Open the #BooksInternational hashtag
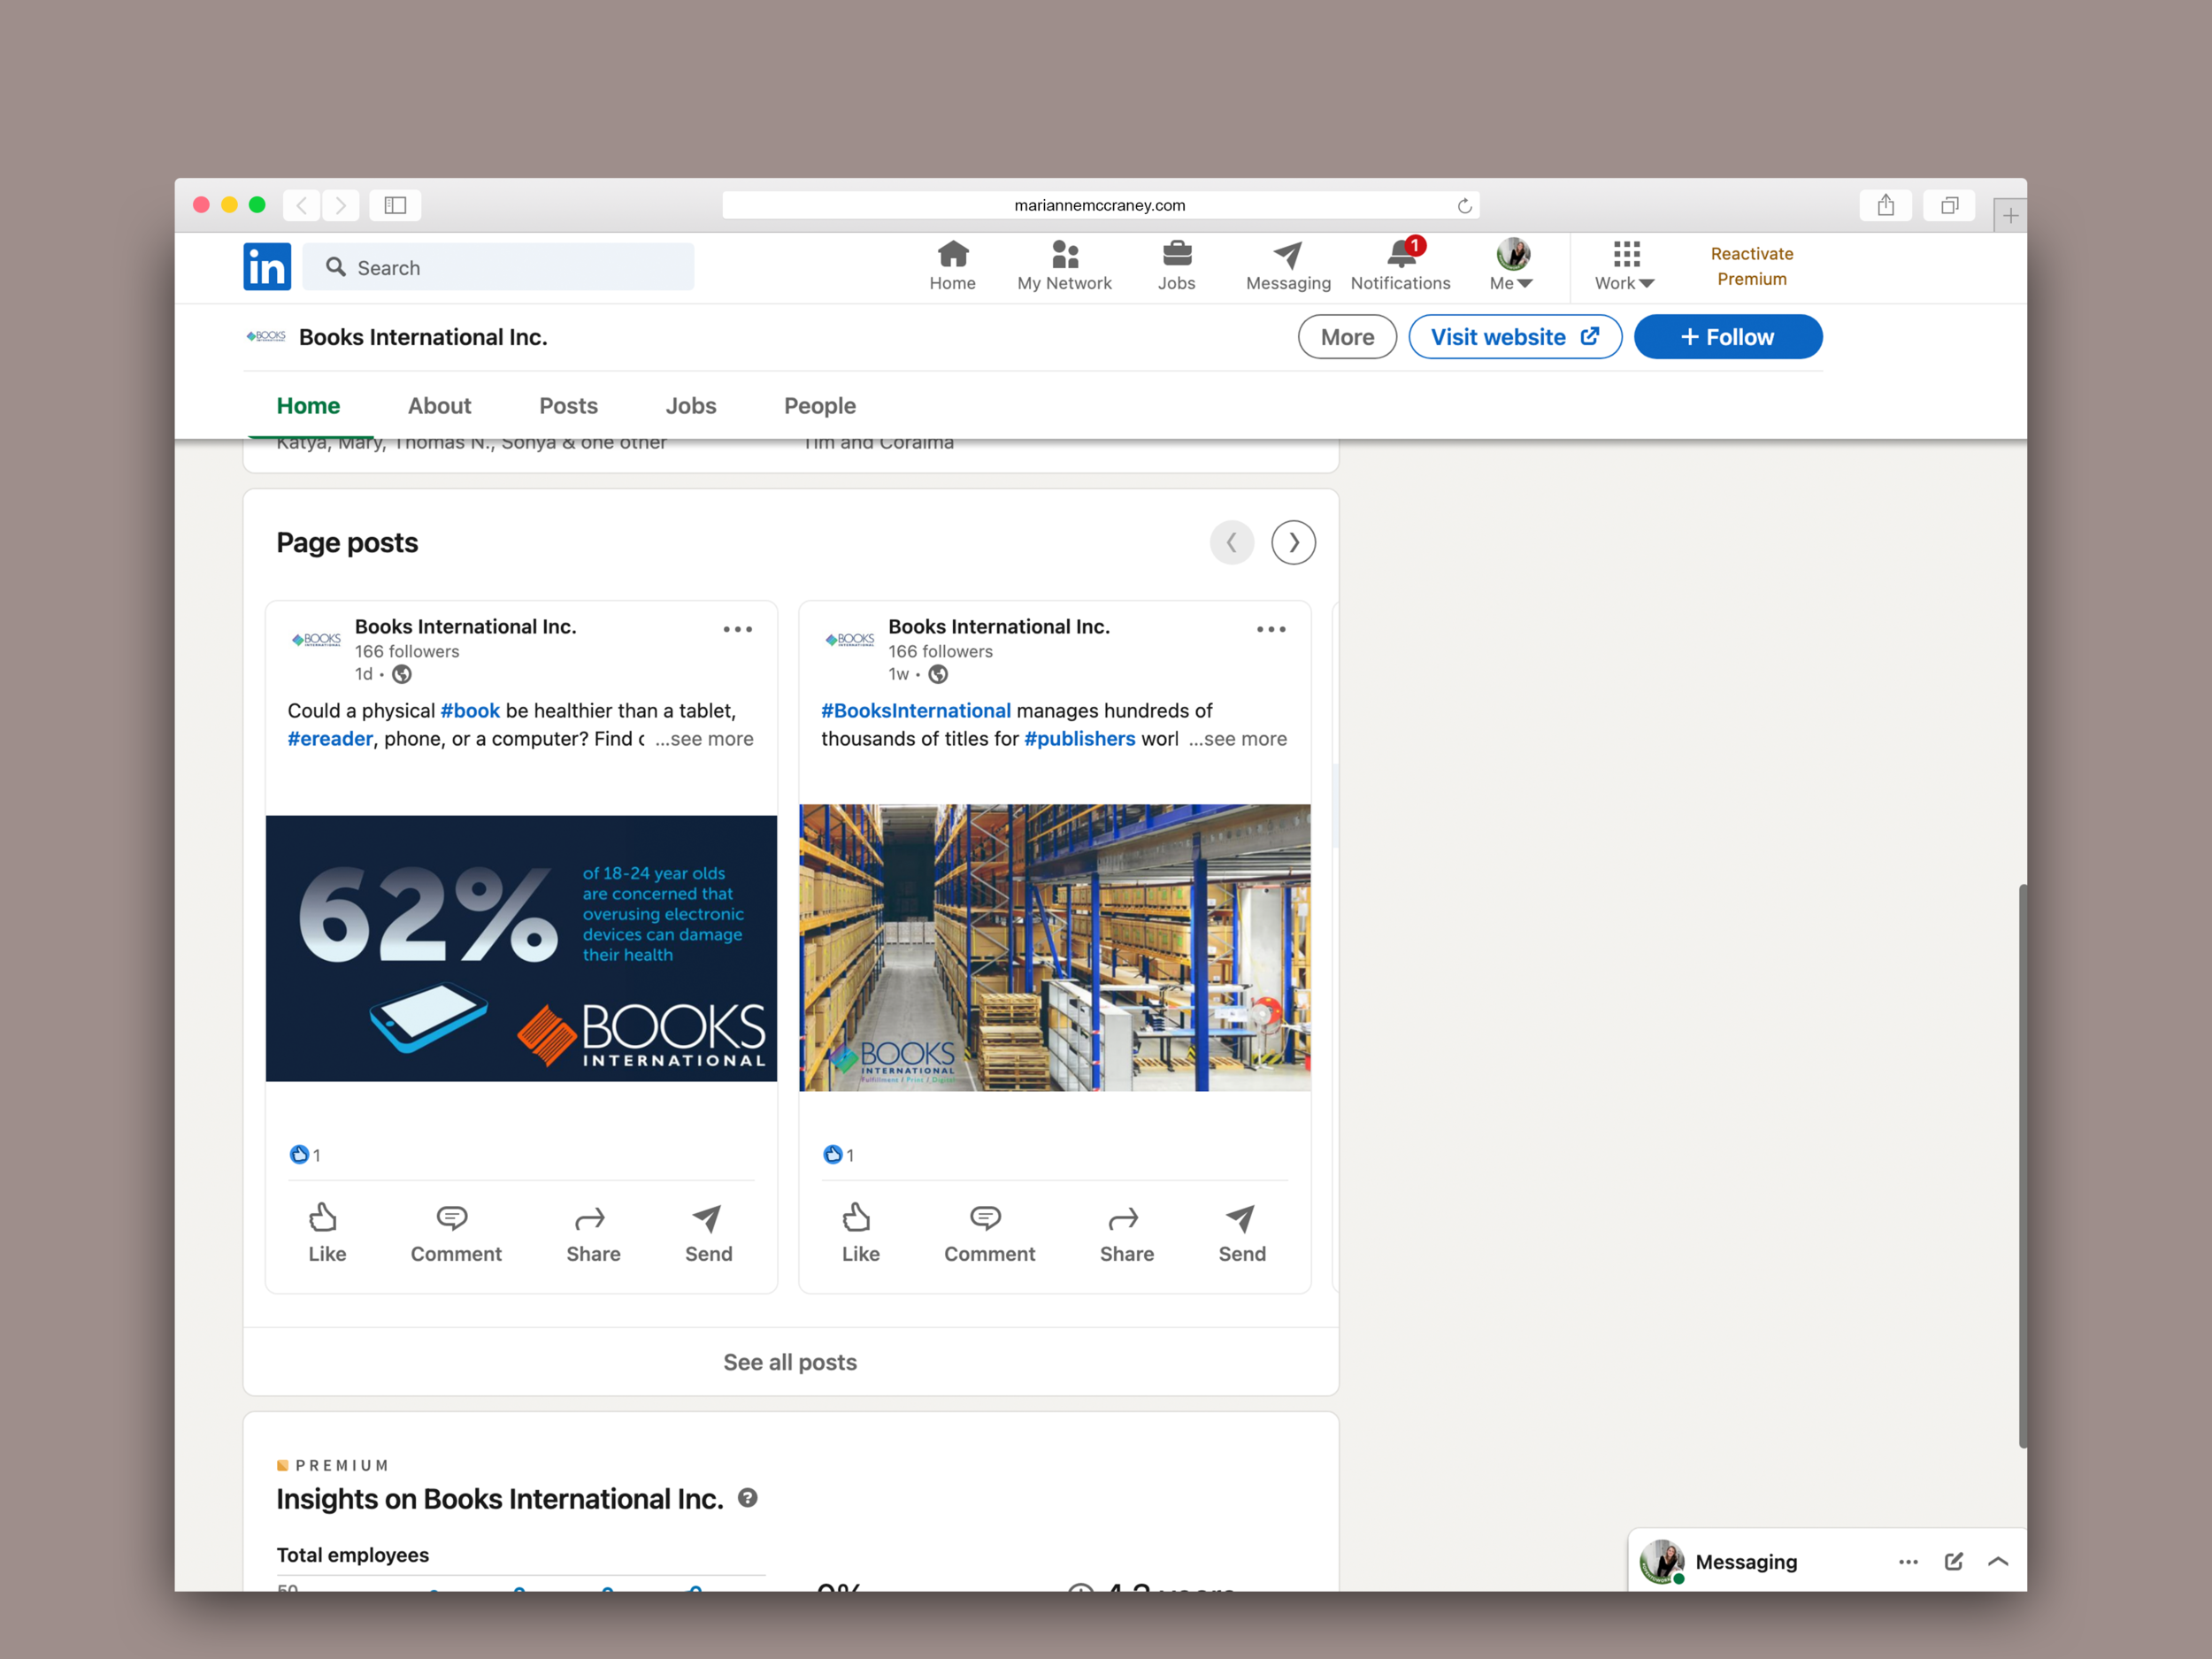 (916, 711)
